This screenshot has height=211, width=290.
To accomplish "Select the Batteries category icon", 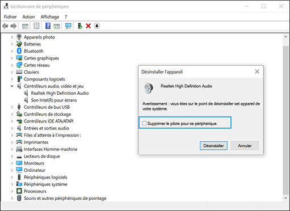I will 19,44.
